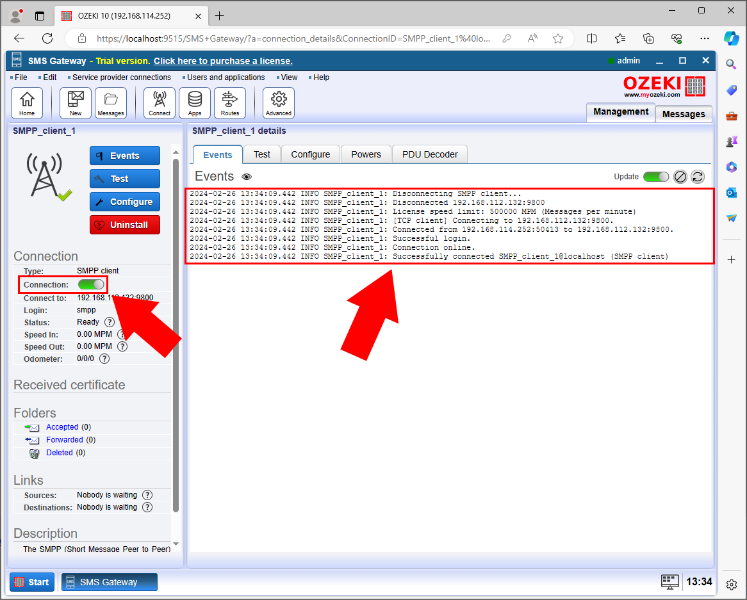Screen dimensions: 747x600
Task: Click the help icon beside Speed Out
Action: [x=122, y=346]
